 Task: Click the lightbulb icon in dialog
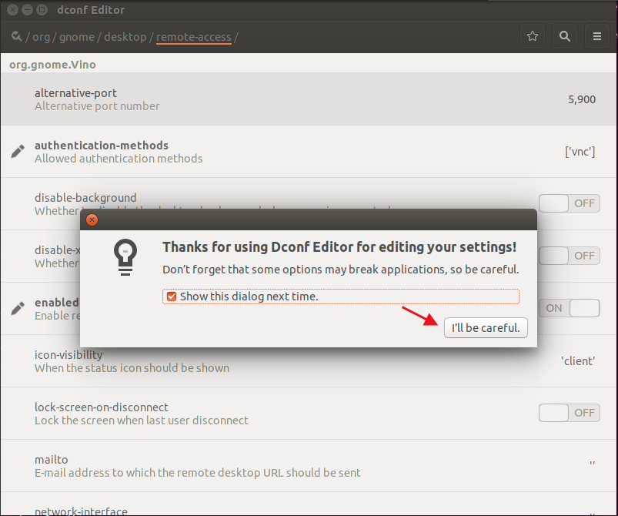tap(125, 257)
